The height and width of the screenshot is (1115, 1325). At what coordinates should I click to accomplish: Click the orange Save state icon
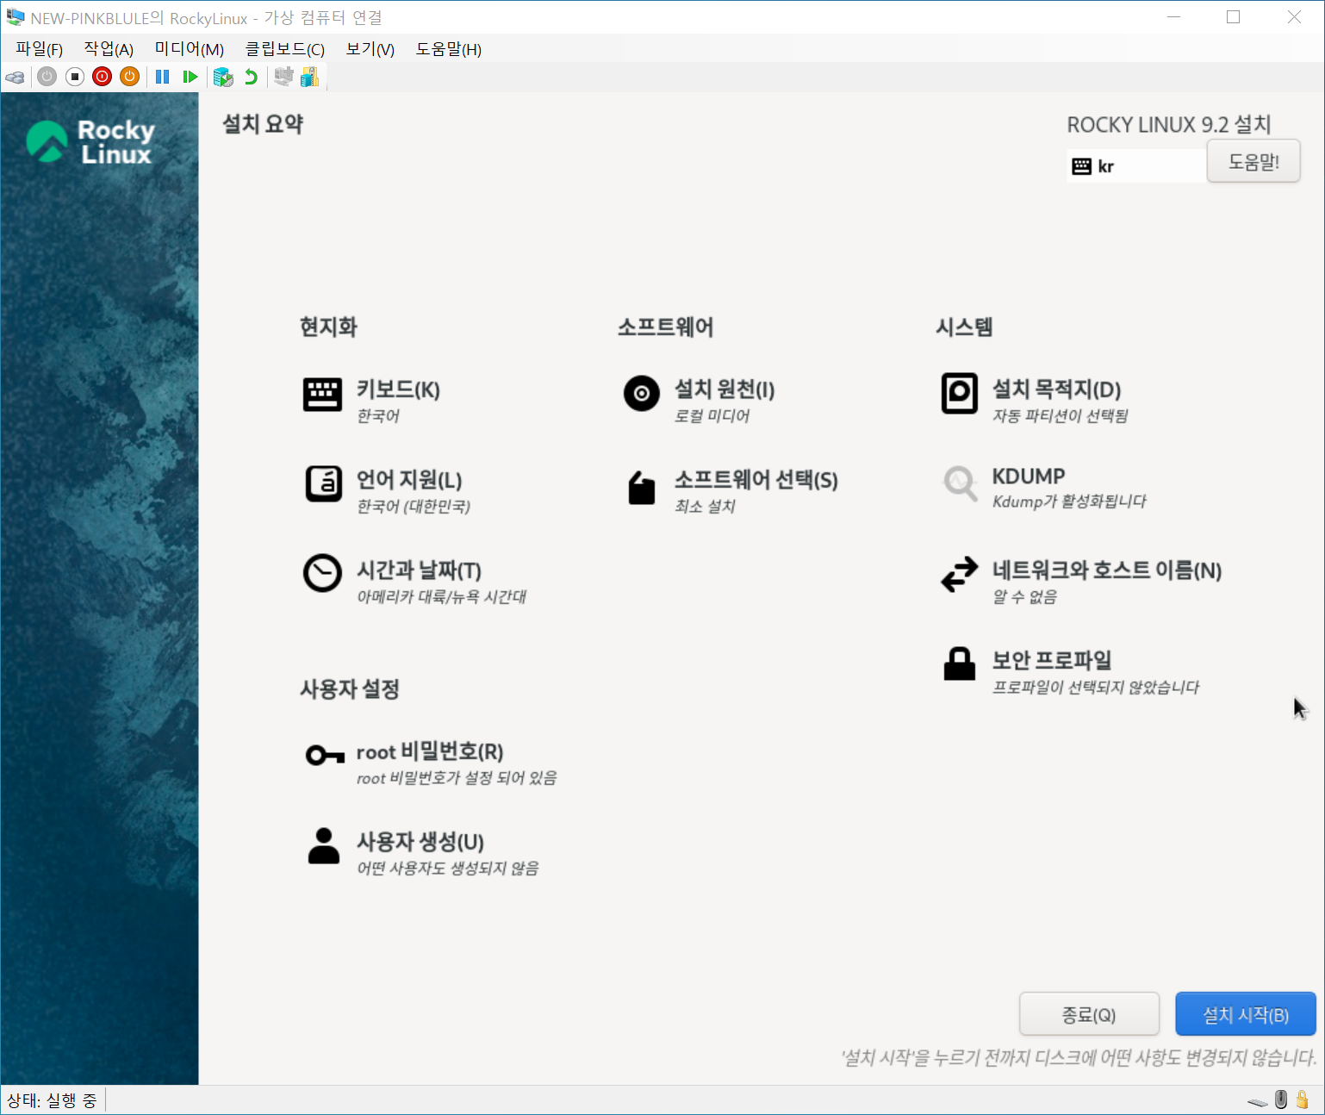point(129,77)
